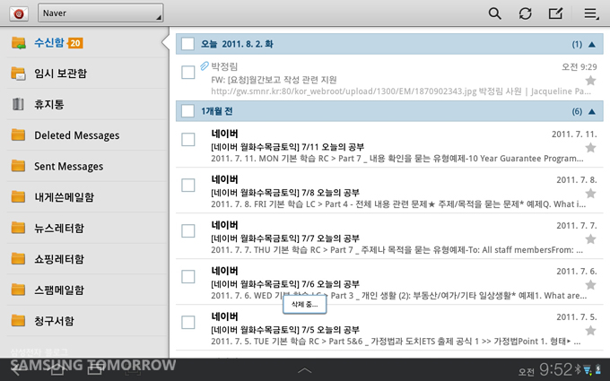Open 수신함 inbox folder

coord(84,42)
